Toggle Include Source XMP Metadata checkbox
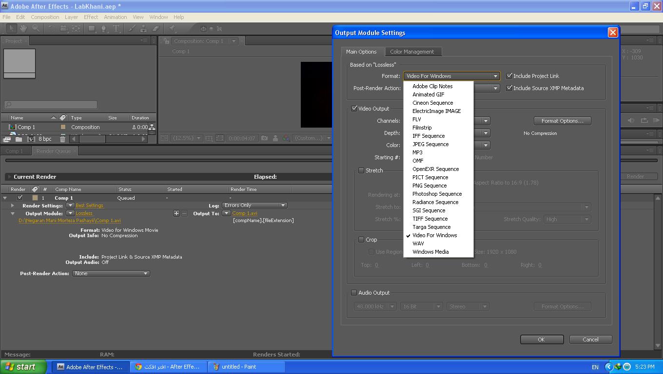663x374 pixels. coord(509,88)
